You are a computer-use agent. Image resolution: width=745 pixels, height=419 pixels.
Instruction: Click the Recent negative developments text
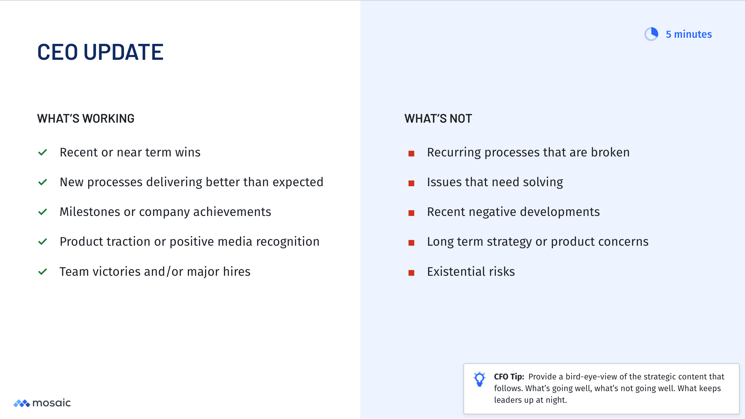click(513, 212)
